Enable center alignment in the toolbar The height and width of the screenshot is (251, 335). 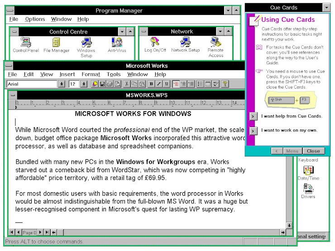[x=183, y=84]
